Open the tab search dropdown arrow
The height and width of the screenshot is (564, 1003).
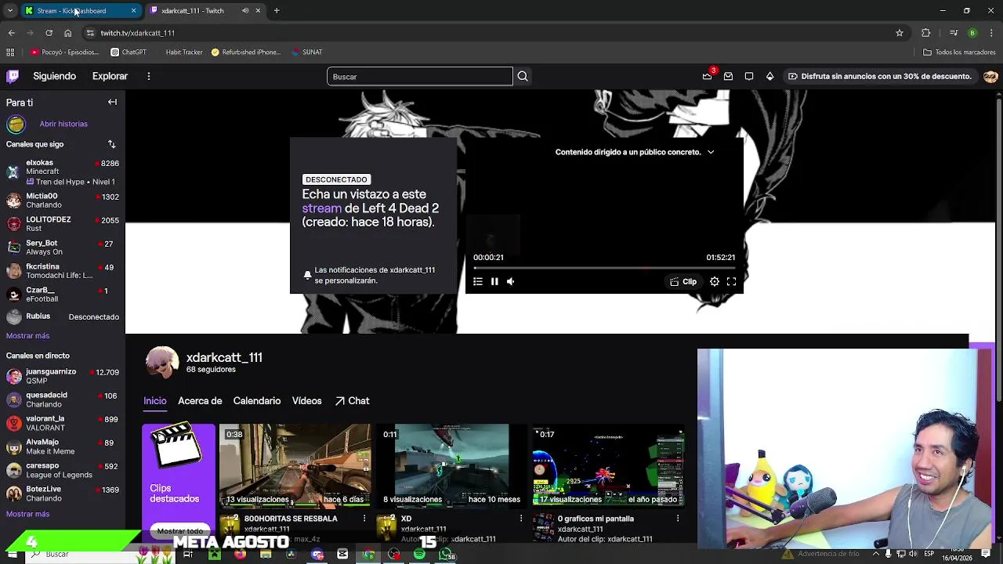[10, 11]
